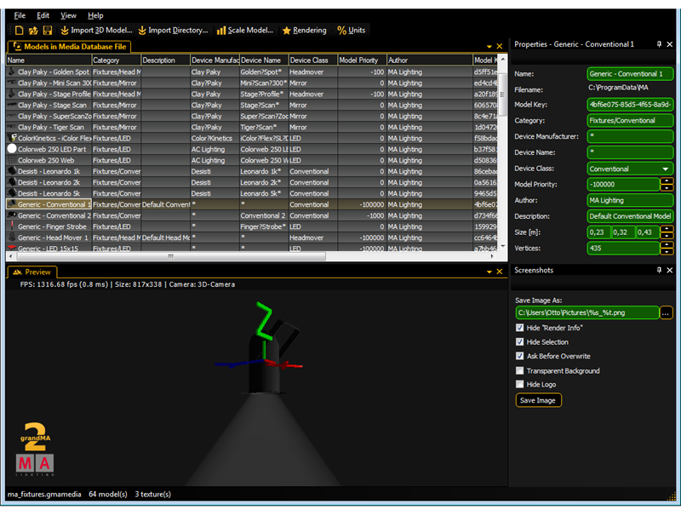Open the File menu

pos(20,15)
